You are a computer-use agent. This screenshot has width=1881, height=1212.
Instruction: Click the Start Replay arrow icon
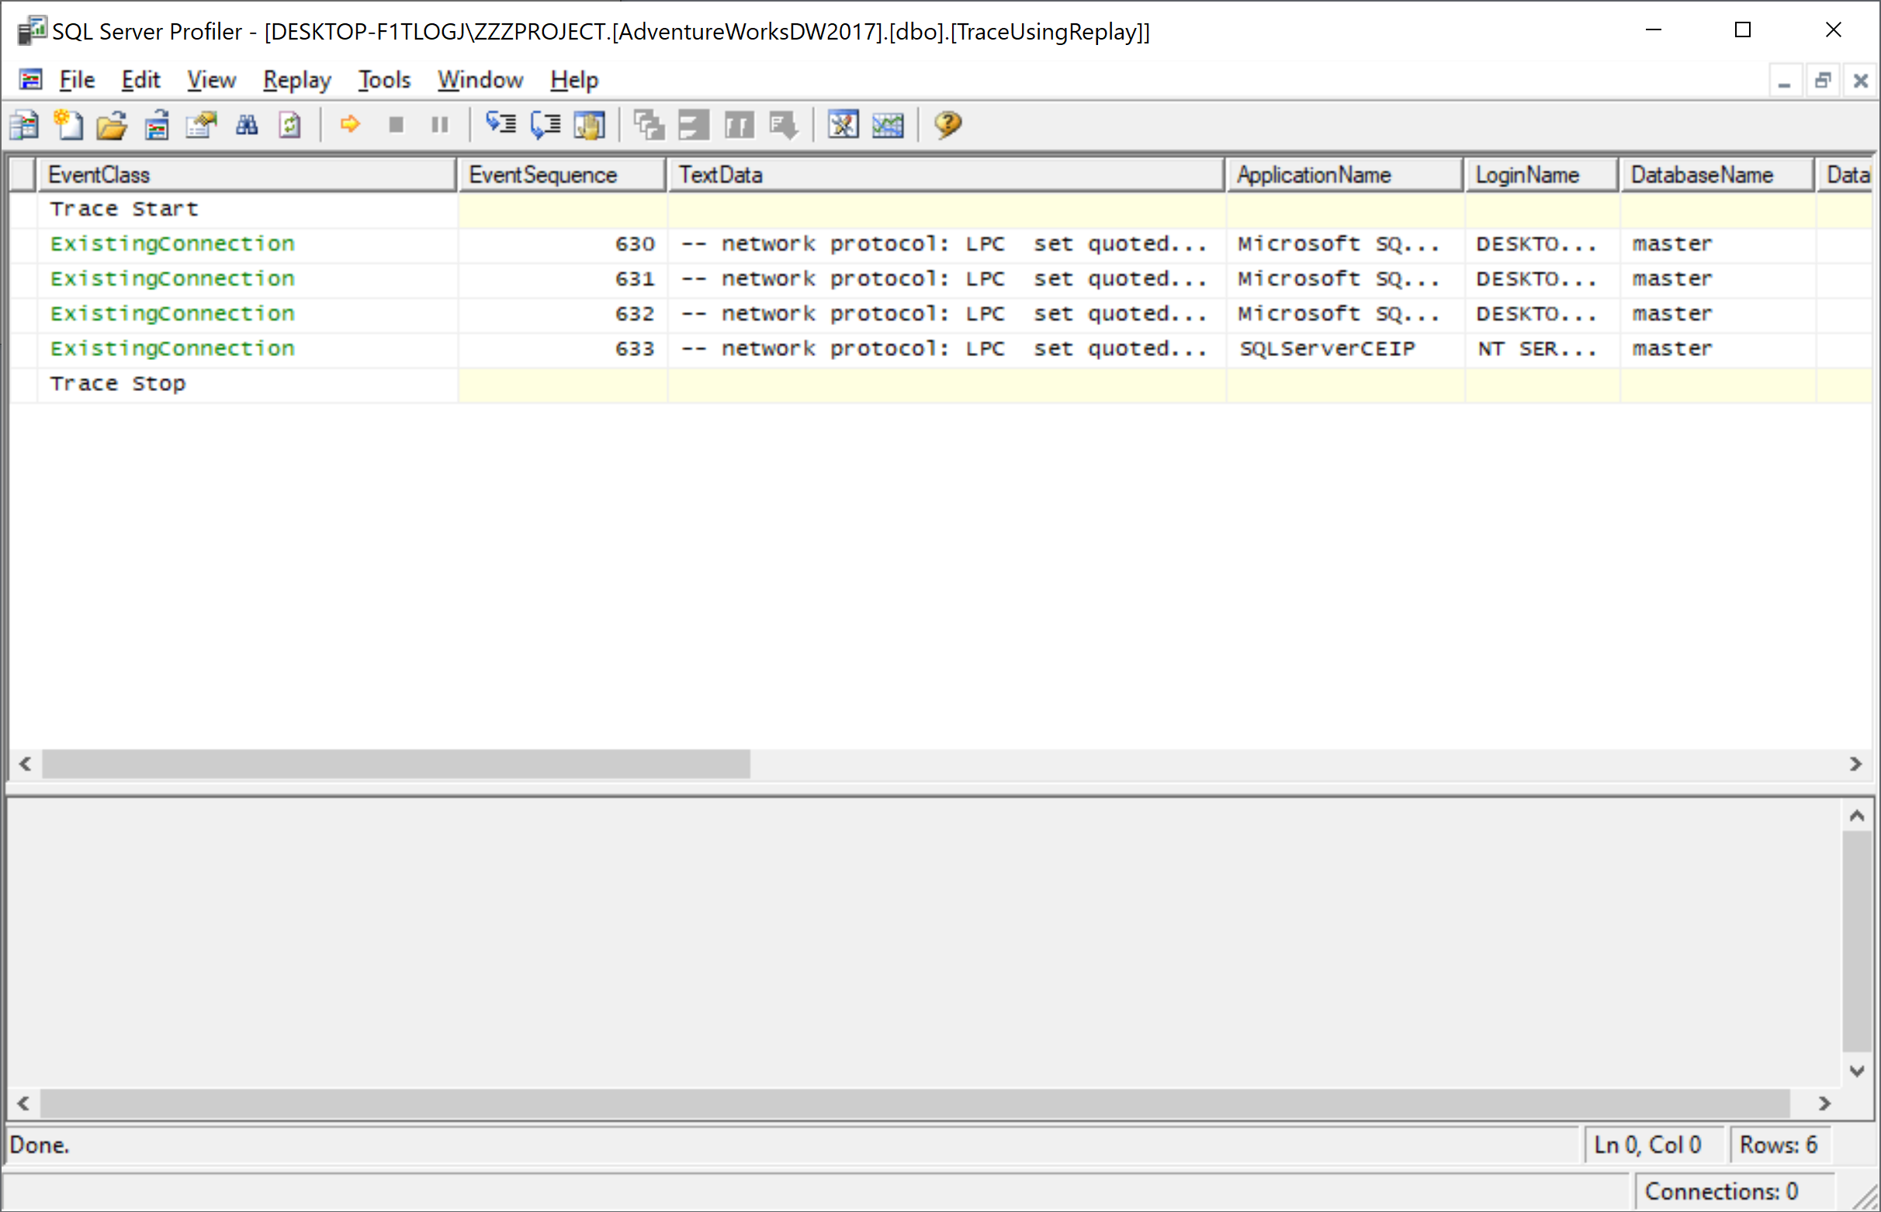click(x=349, y=124)
